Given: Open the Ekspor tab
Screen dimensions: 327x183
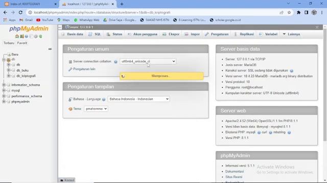Looking at the screenshot, I should 171,34.
